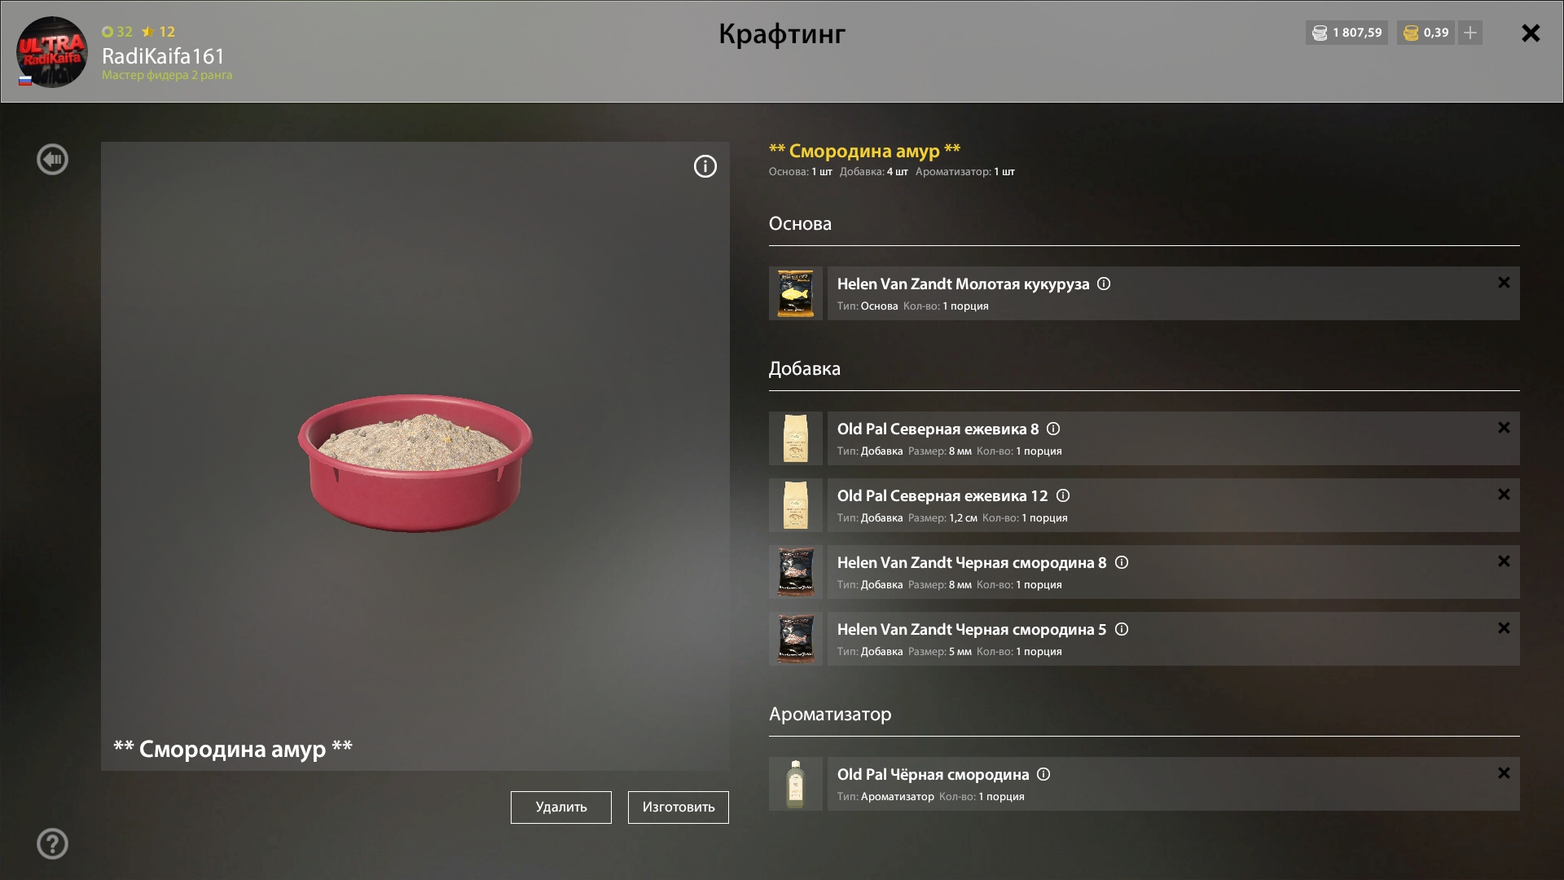View info for Old Pal Северная ежевика 8
This screenshot has width=1564, height=880.
click(x=1053, y=429)
